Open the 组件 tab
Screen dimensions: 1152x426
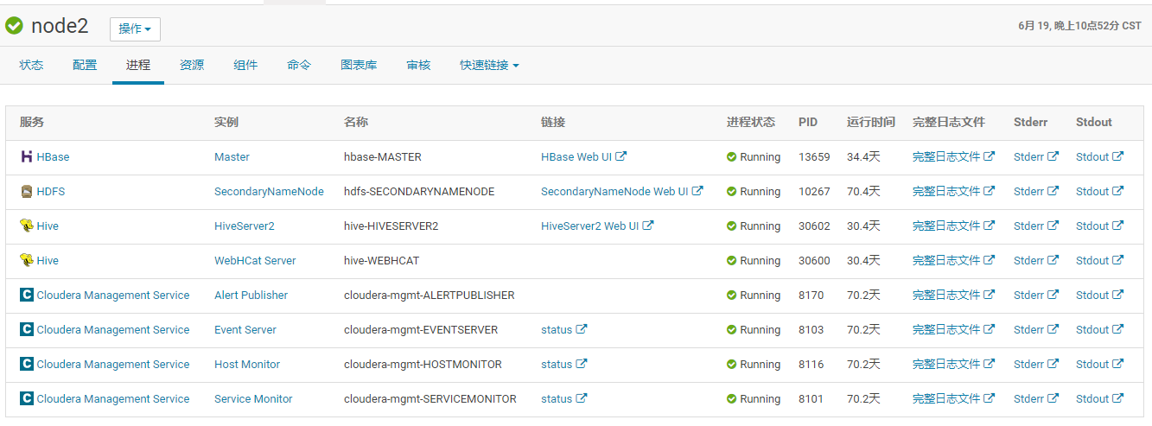[245, 65]
